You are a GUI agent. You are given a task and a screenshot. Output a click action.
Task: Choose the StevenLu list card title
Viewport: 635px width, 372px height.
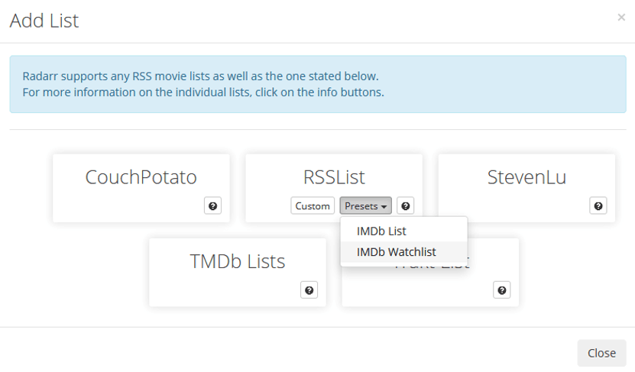[526, 177]
